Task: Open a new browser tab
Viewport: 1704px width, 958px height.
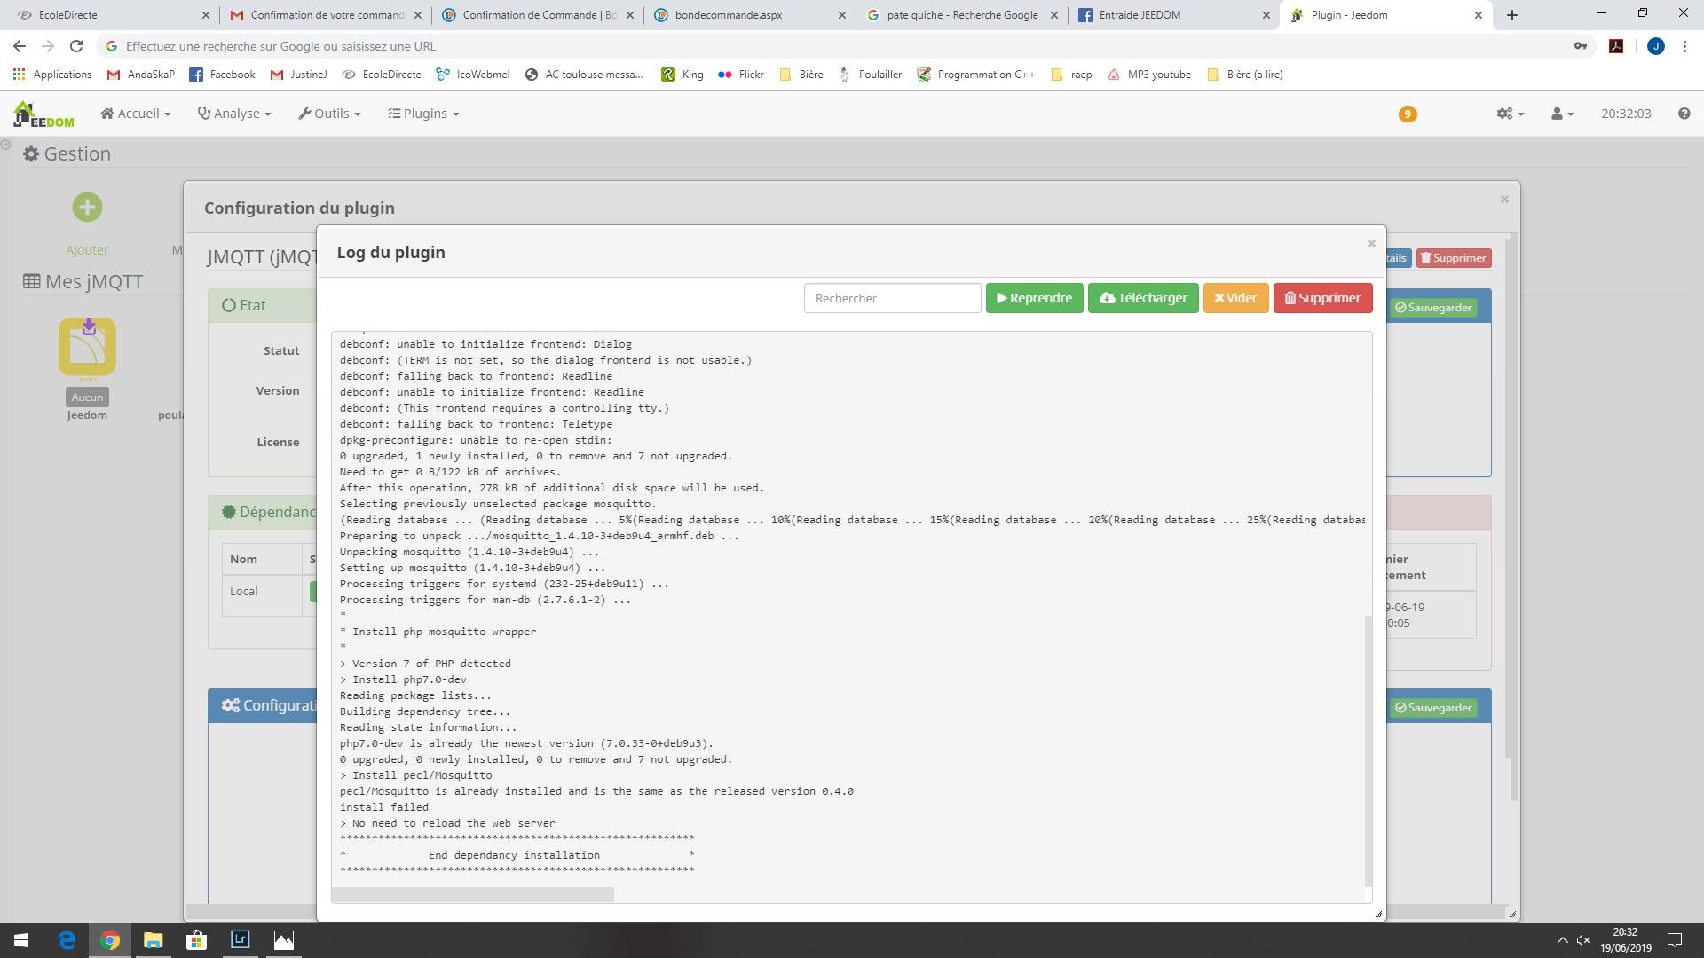Action: point(1511,15)
